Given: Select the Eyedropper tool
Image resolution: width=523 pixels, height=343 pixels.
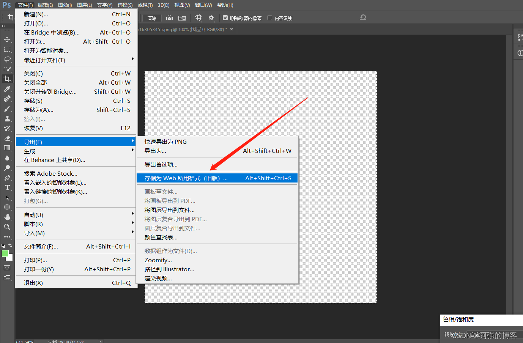Looking at the screenshot, I should (x=7, y=89).
